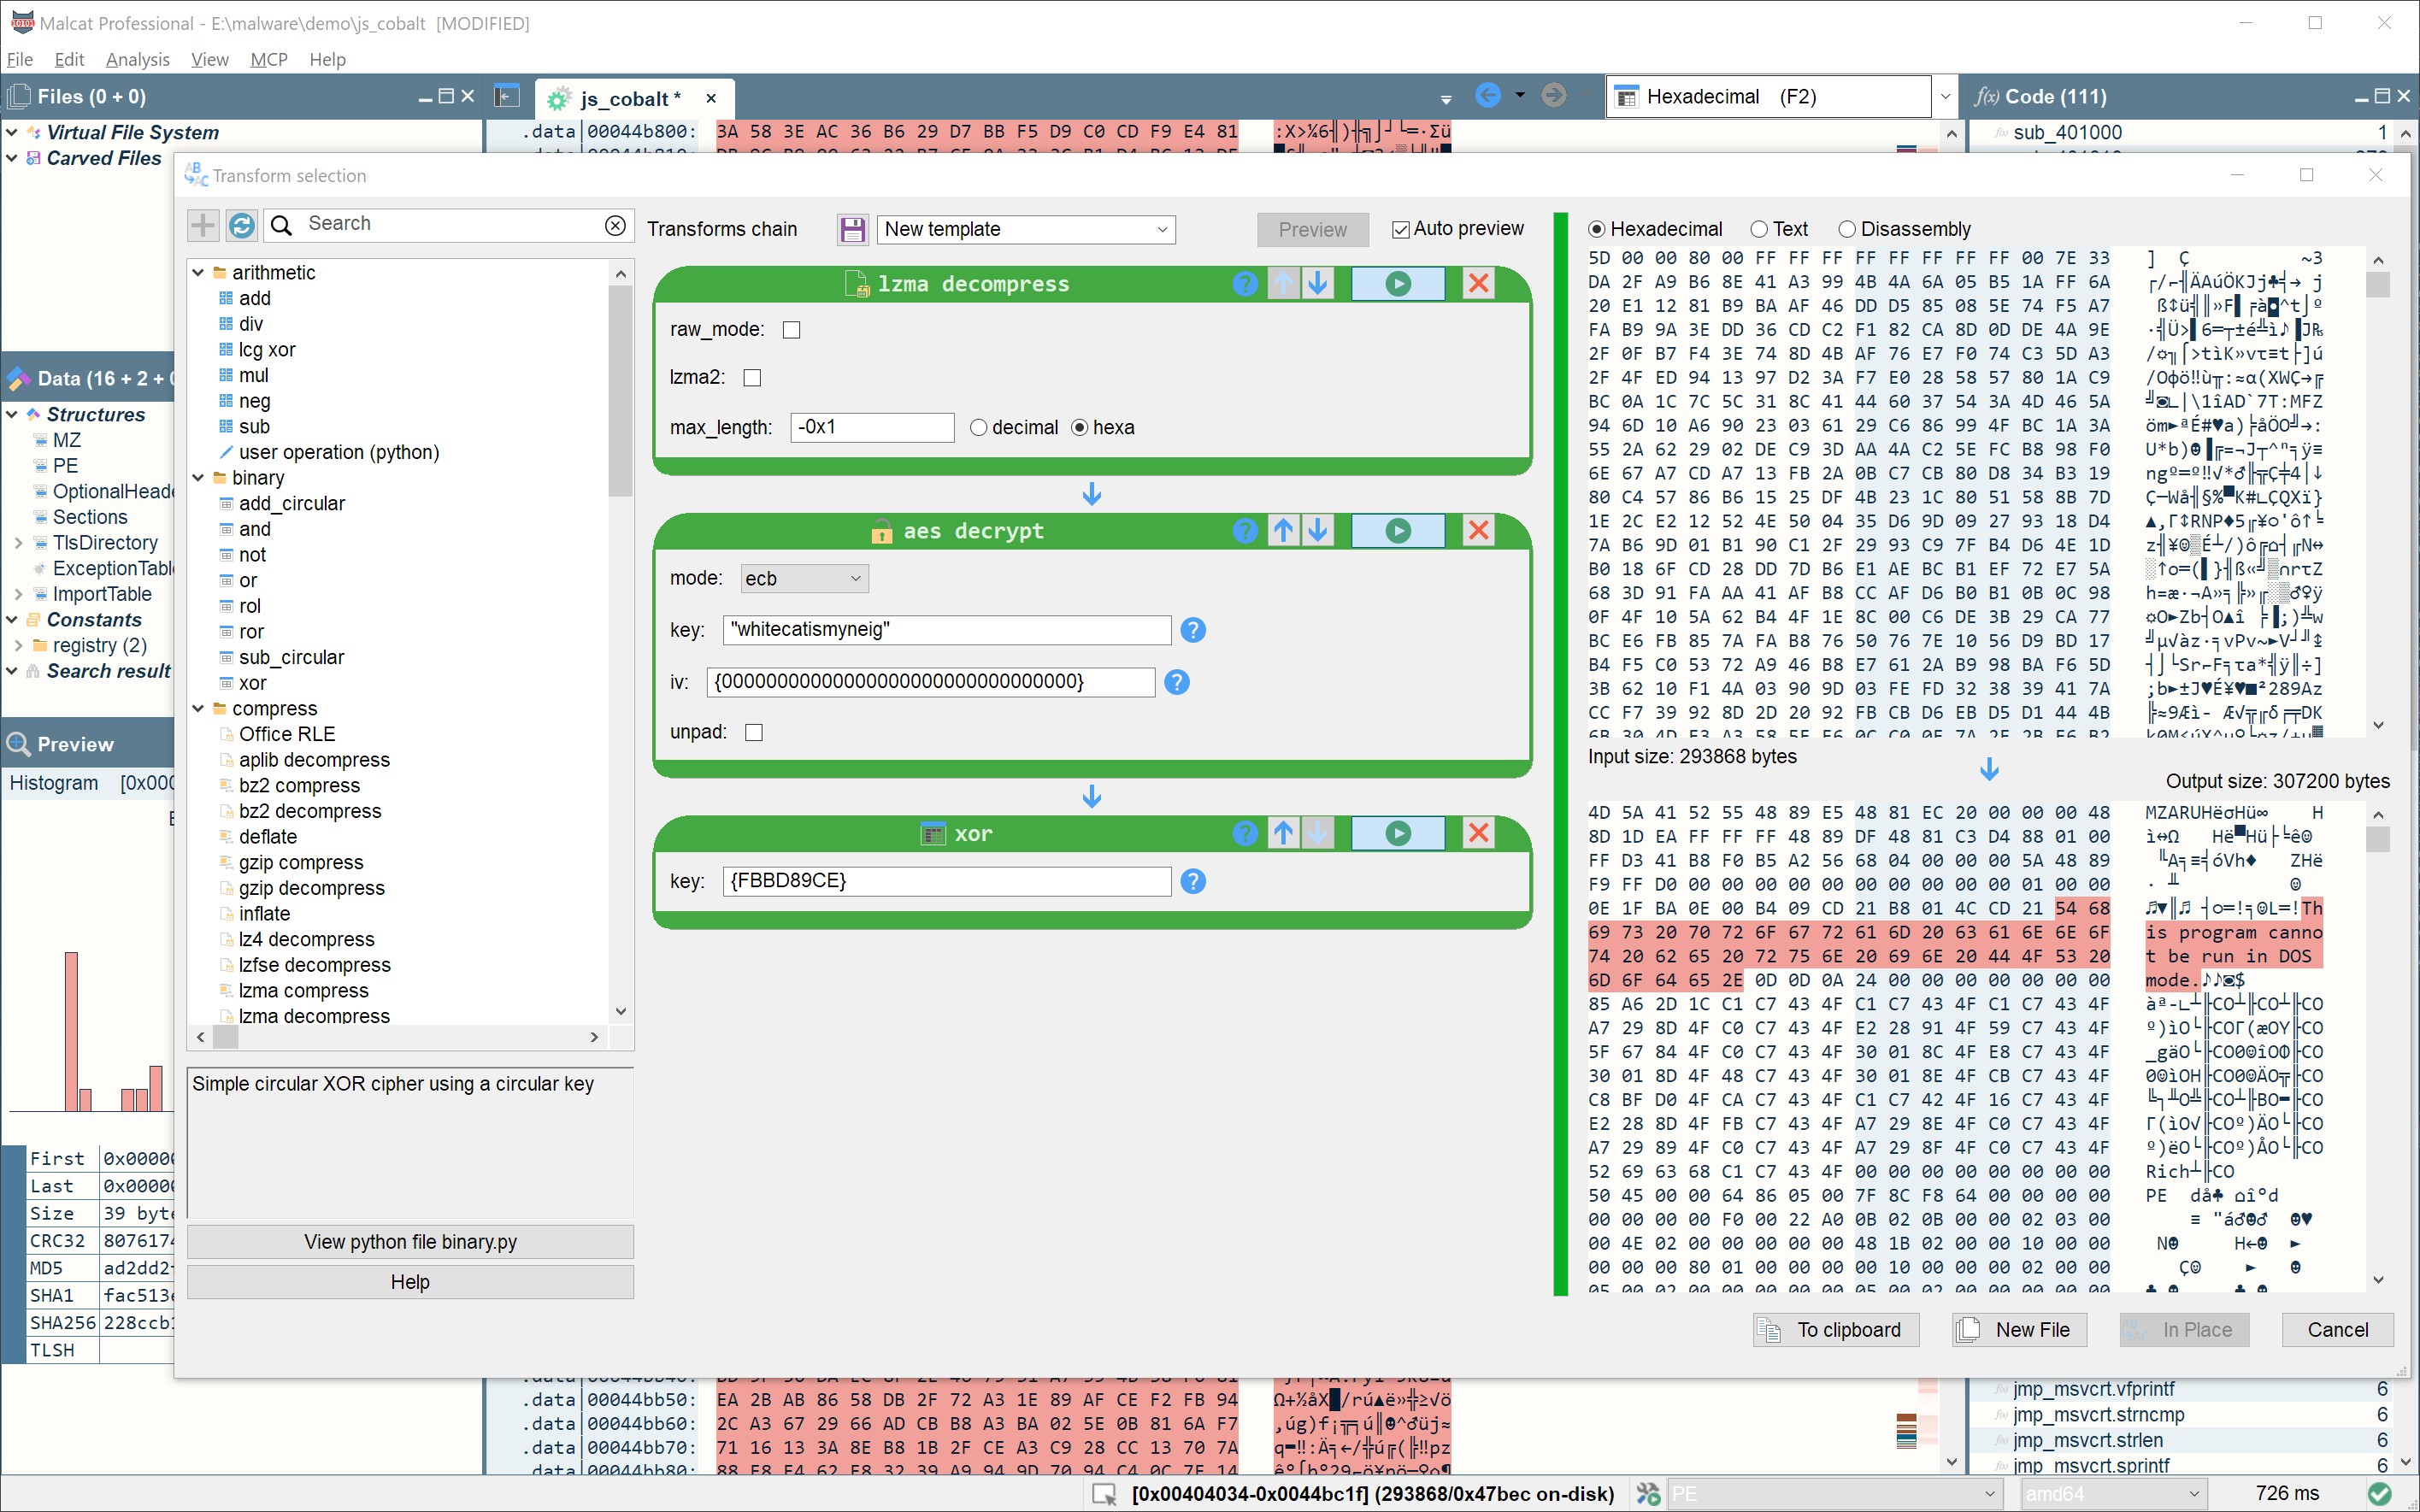
Task: Switch output view to Text
Action: coord(1759,230)
